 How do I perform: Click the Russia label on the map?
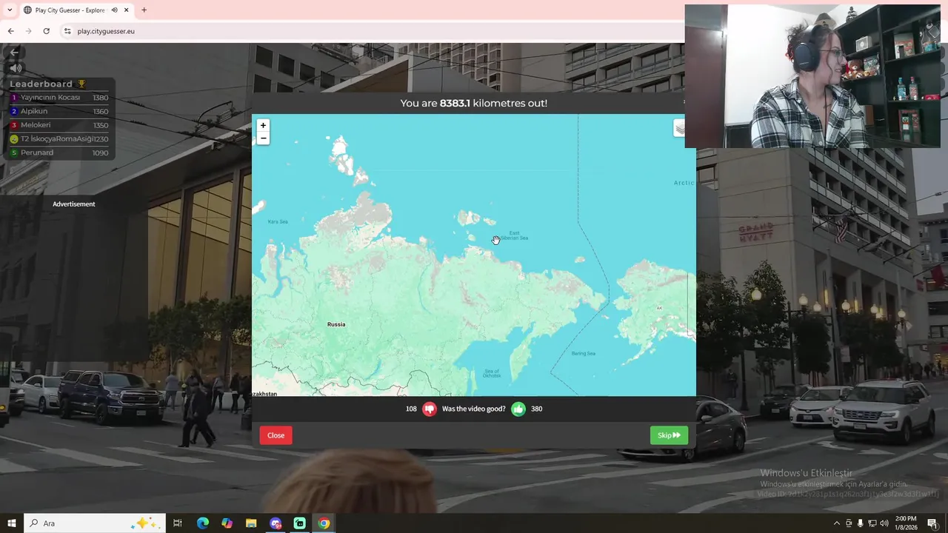tap(336, 324)
